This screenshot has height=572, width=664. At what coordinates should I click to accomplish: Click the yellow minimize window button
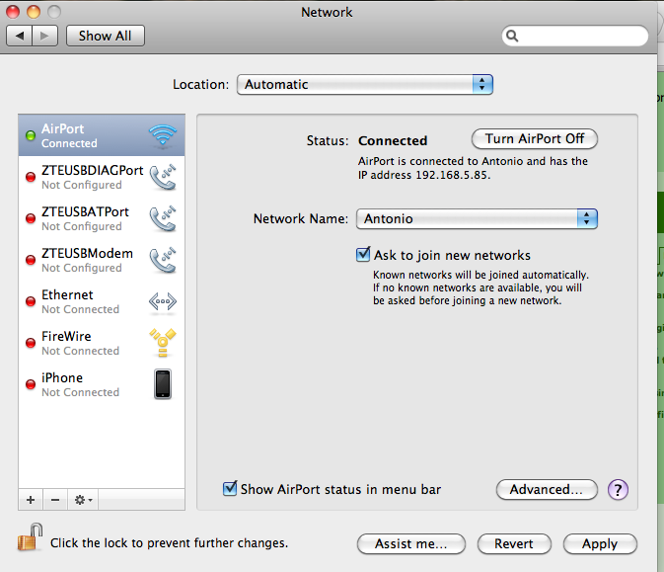tap(34, 12)
